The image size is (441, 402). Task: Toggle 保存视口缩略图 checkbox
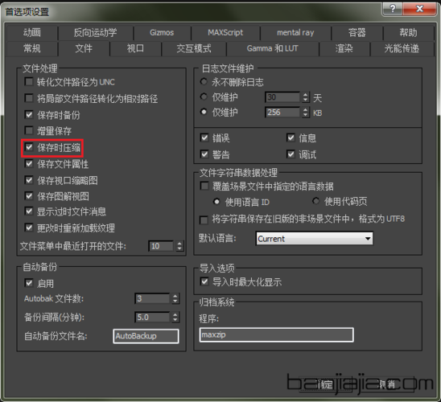click(29, 180)
